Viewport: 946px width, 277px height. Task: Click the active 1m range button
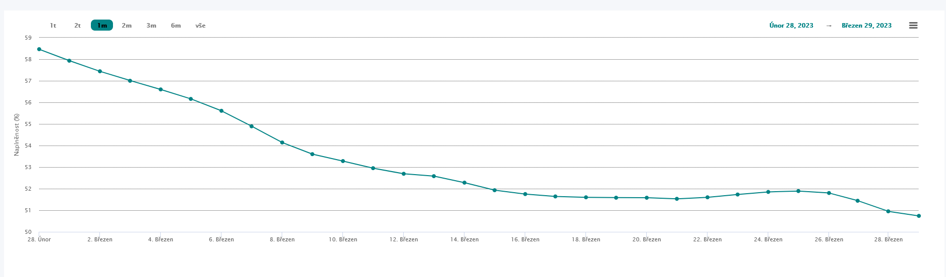point(102,26)
